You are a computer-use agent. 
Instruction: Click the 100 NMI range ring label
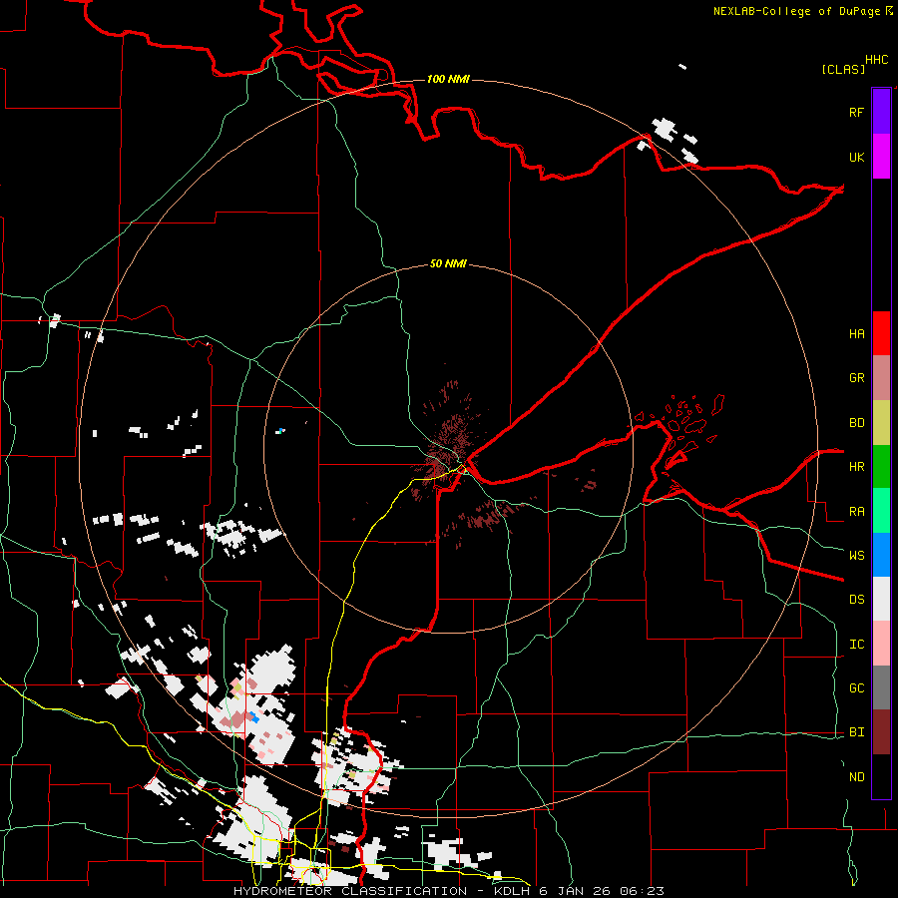pyautogui.click(x=448, y=79)
